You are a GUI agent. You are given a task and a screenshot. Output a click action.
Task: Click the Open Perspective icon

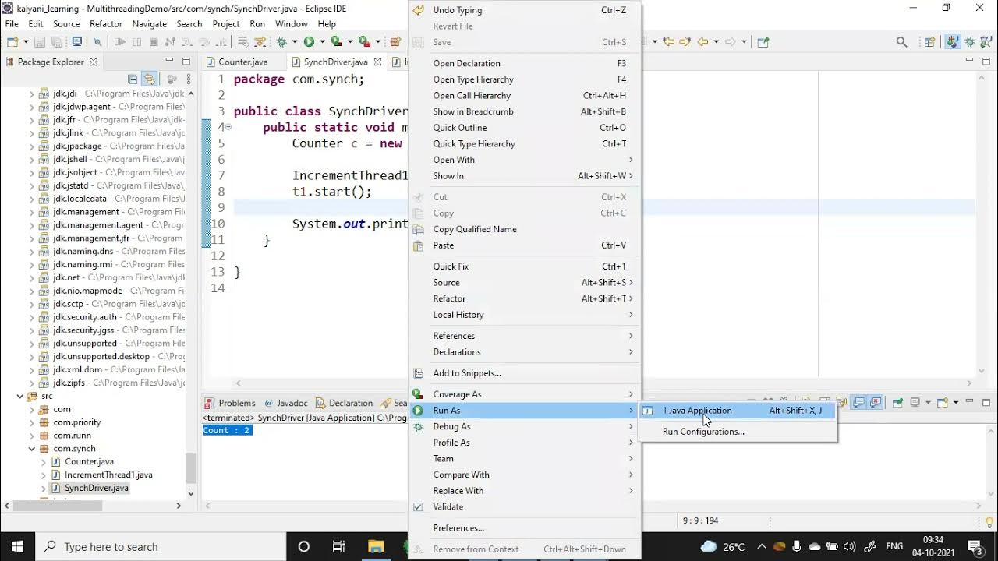(x=929, y=42)
